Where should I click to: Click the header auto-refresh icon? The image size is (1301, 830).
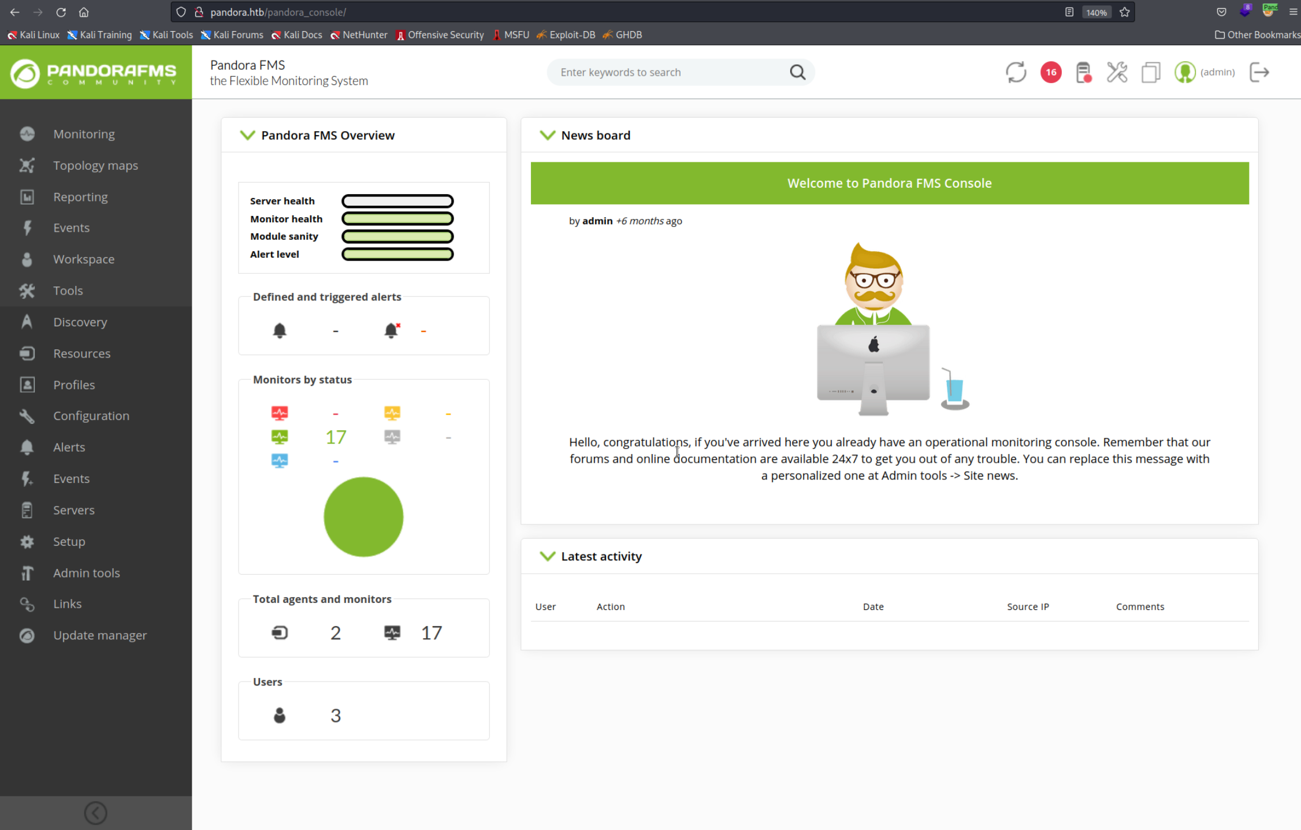(1016, 72)
